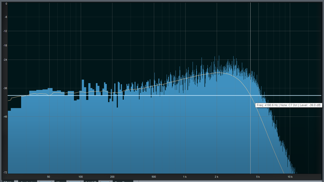Click the smoothed curve peak near 2 kHz
Image resolution: width=324 pixels, height=182 pixels.
(x=219, y=73)
